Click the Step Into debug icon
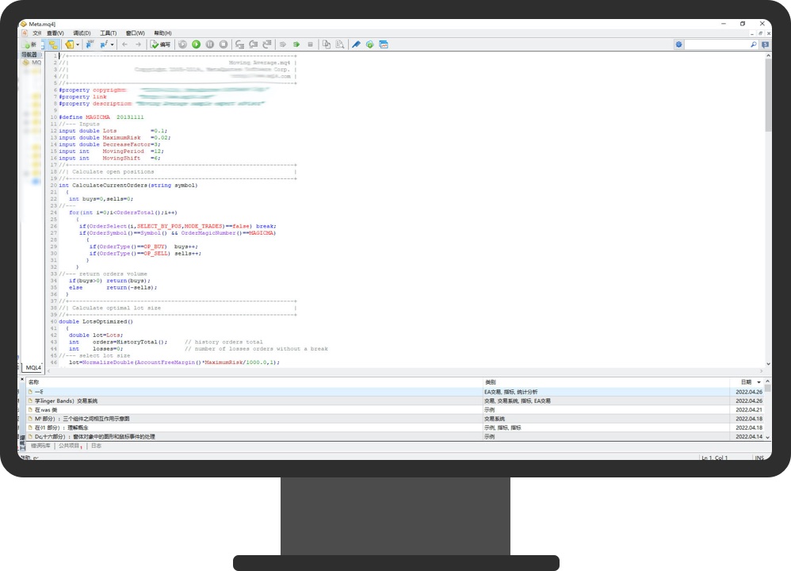This screenshot has height=571, width=791. point(240,44)
